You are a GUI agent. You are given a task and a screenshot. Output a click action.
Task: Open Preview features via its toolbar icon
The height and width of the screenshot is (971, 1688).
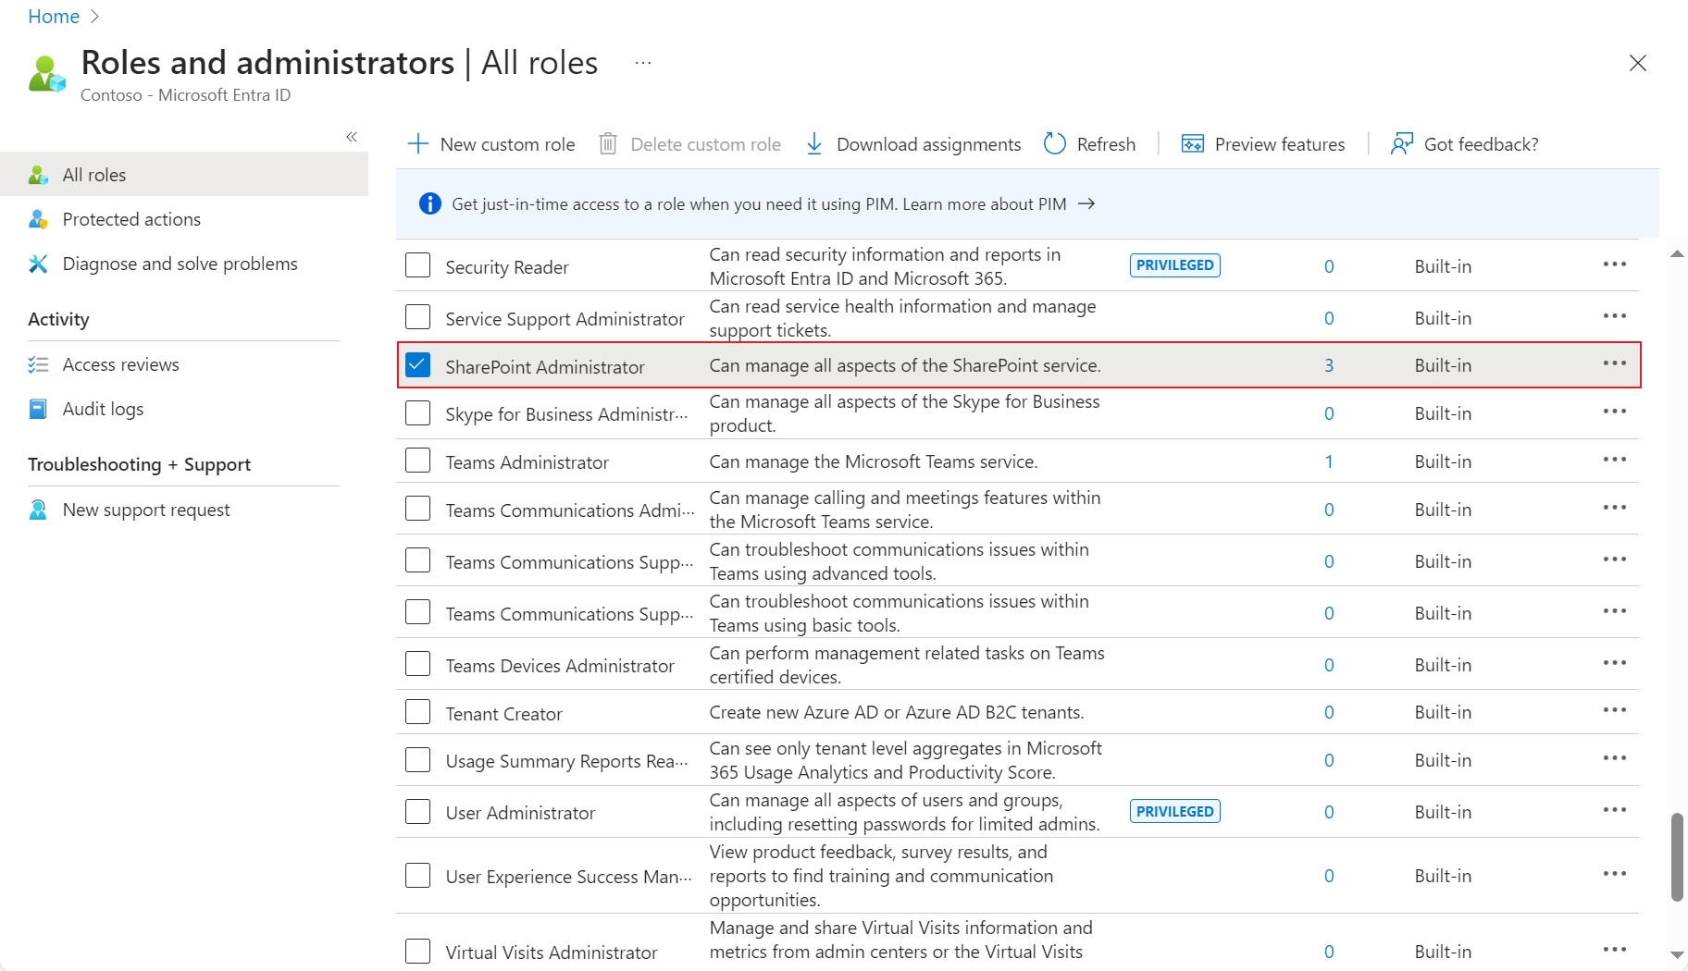click(1193, 144)
